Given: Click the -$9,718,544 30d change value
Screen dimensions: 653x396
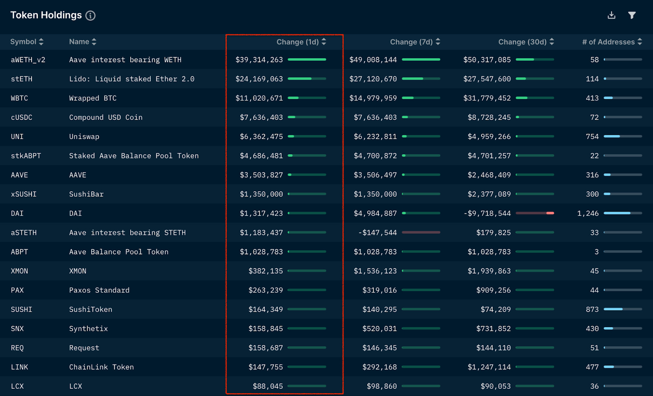Looking at the screenshot, I should click(487, 213).
